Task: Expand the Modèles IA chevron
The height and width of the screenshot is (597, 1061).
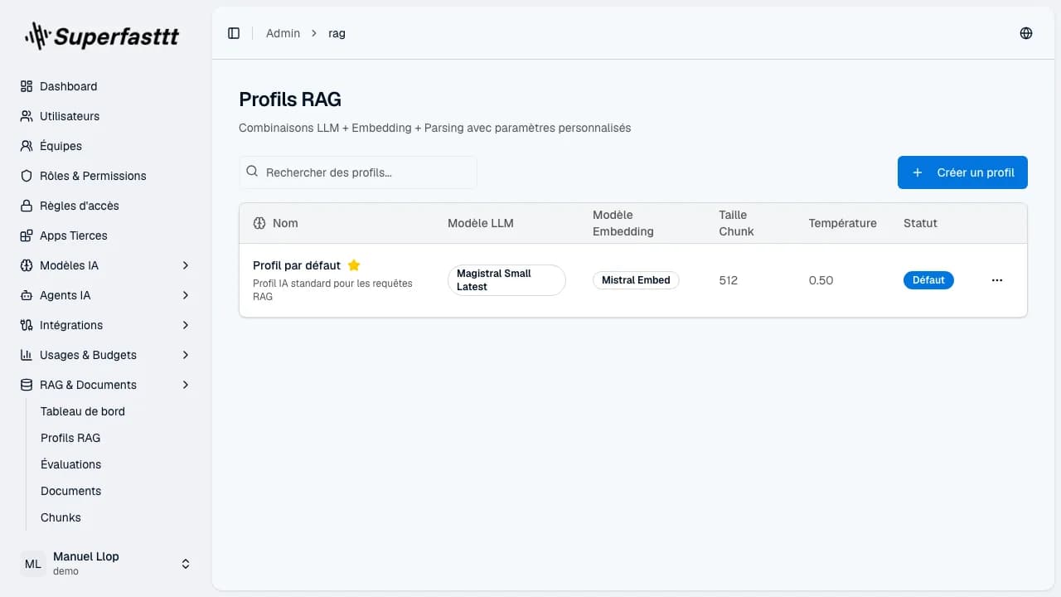Action: (186, 265)
